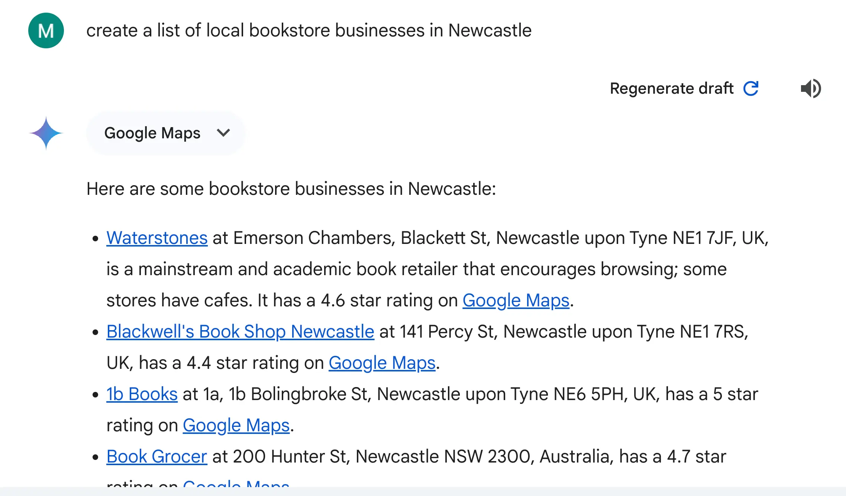846x496 pixels.
Task: Expand the Google Maps chip chevron
Action: point(223,133)
